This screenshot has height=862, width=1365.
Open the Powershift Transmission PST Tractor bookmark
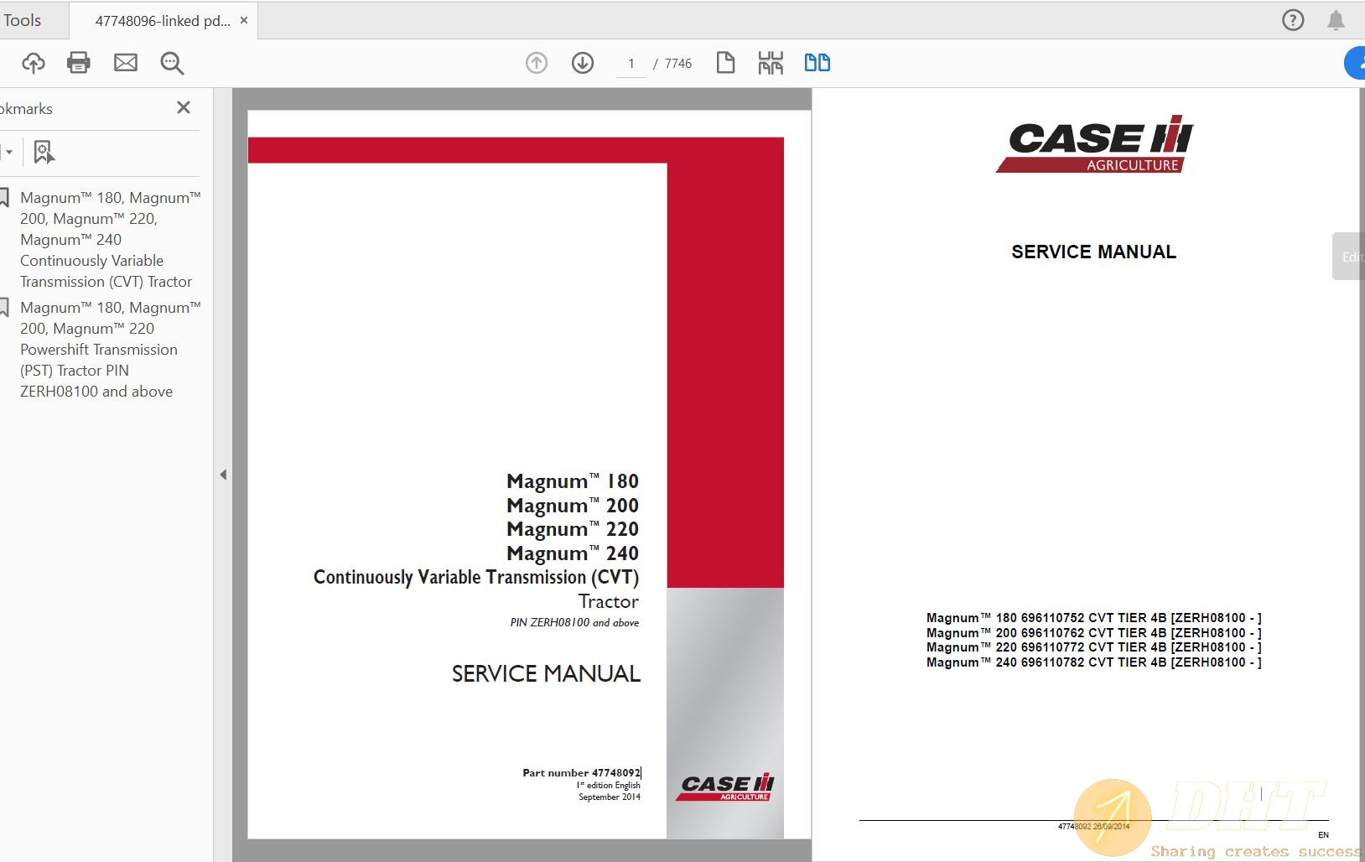110,350
